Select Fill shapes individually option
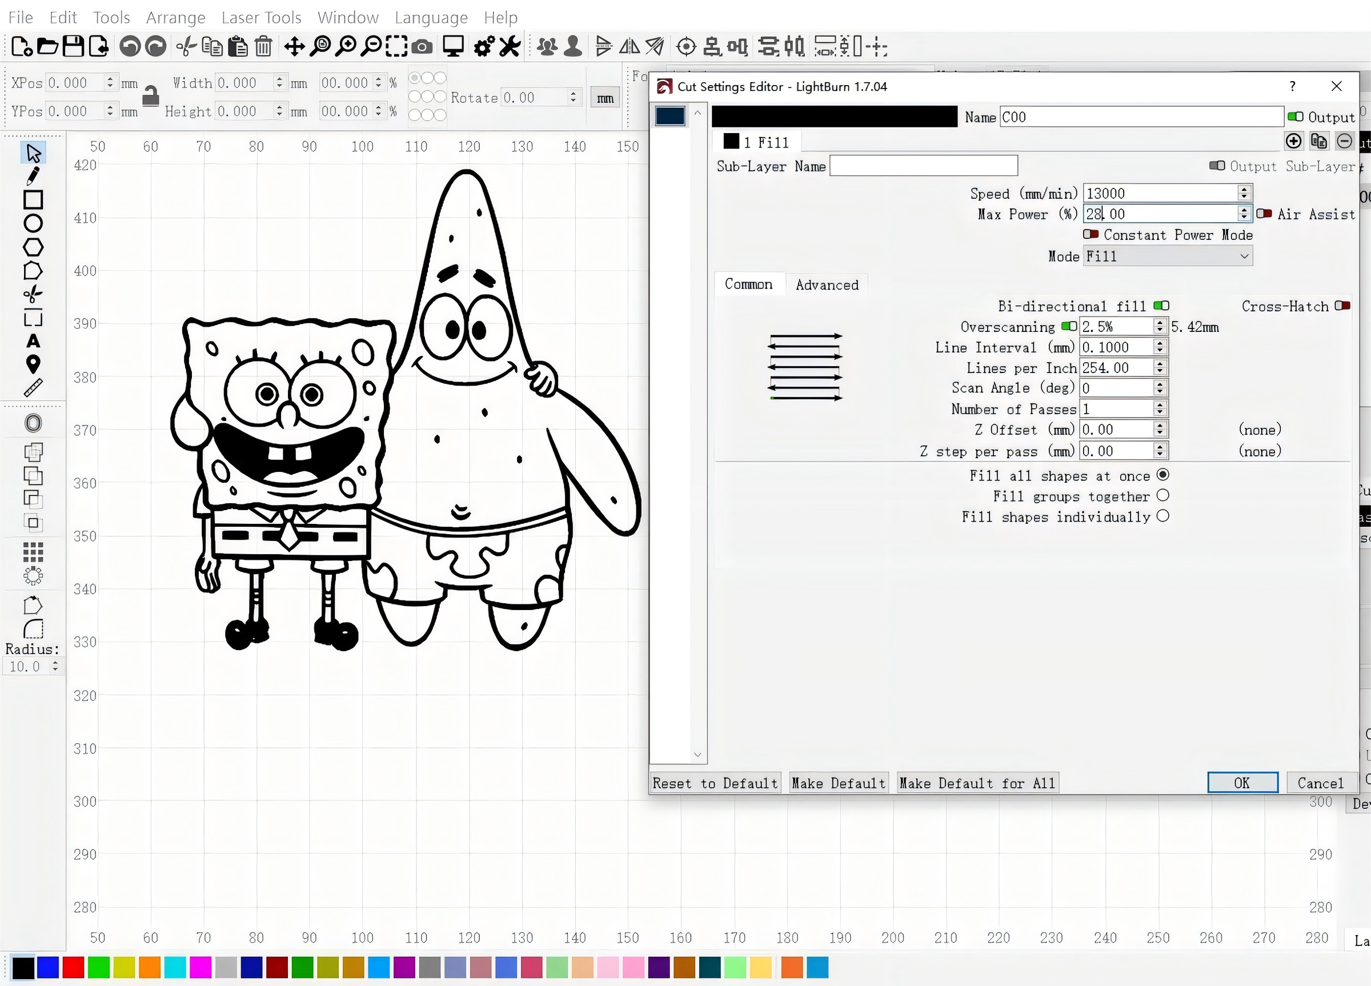1371x986 pixels. click(1162, 516)
